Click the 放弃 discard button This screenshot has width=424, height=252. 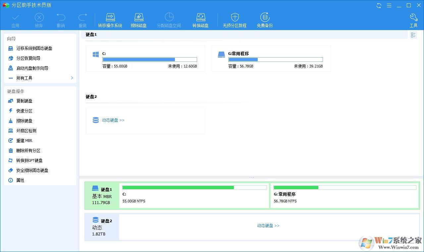(x=39, y=19)
